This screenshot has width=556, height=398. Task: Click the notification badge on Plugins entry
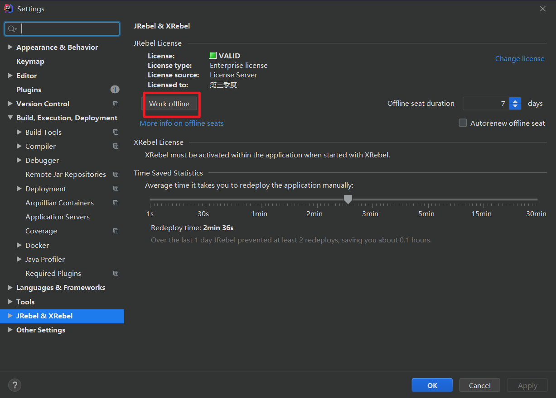(115, 90)
